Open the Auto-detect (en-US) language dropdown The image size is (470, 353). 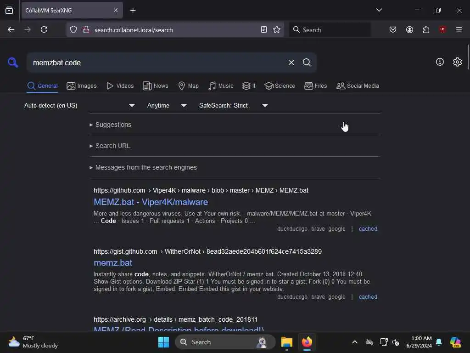tap(79, 105)
